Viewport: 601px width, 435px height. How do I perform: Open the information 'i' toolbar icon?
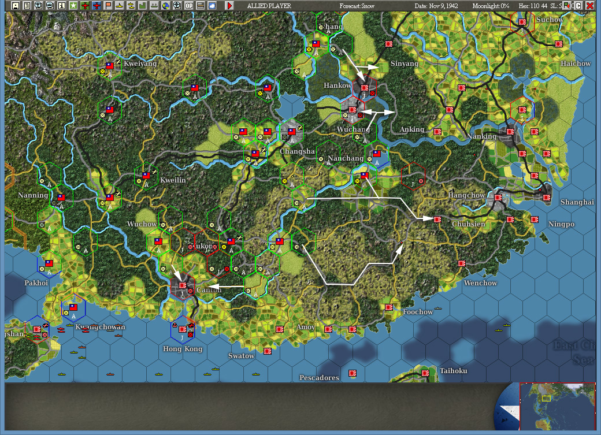point(62,5)
